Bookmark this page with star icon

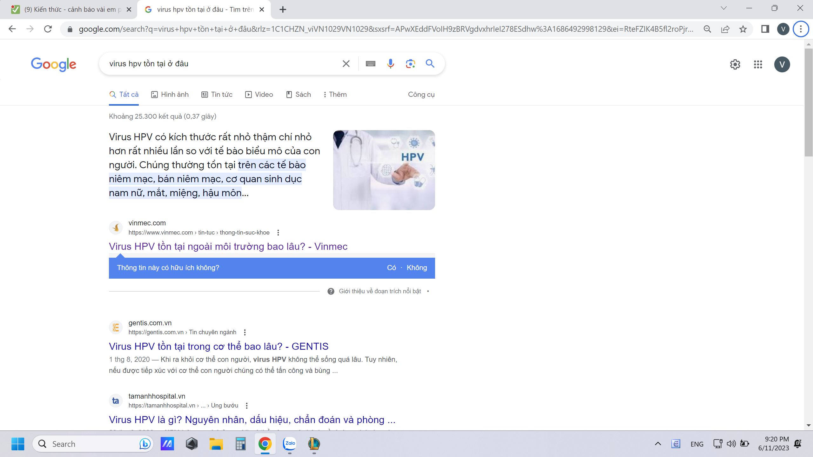tap(743, 29)
